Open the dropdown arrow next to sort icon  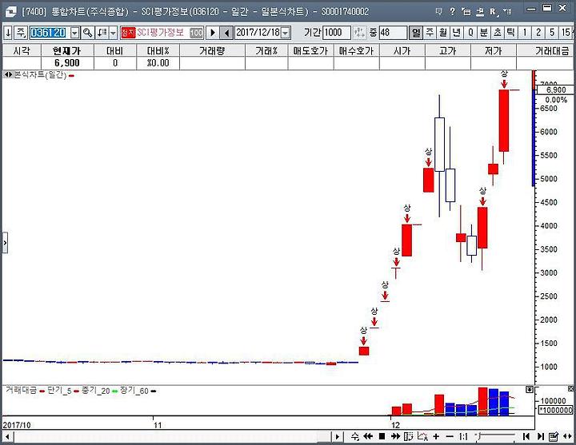(x=113, y=33)
